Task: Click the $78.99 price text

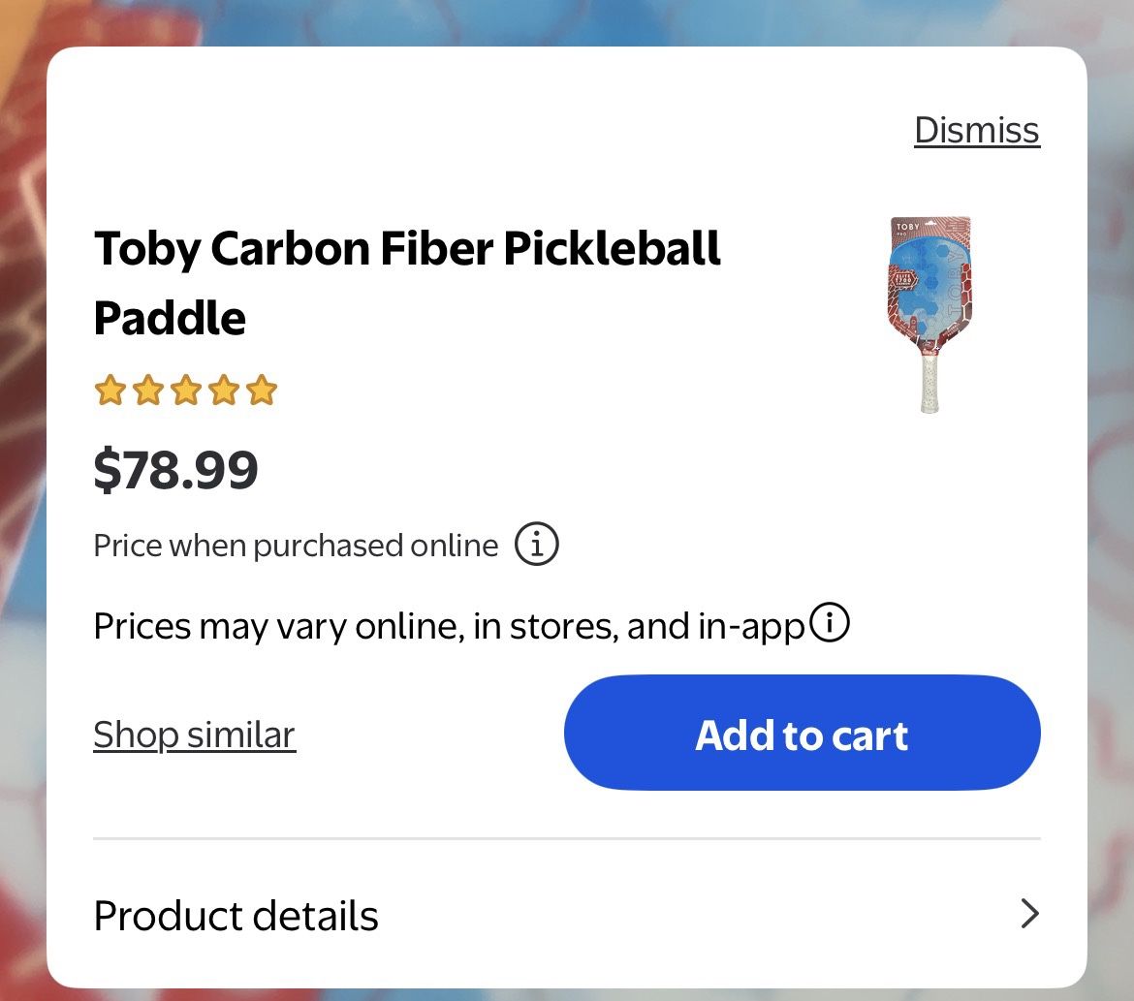Action: click(x=175, y=469)
